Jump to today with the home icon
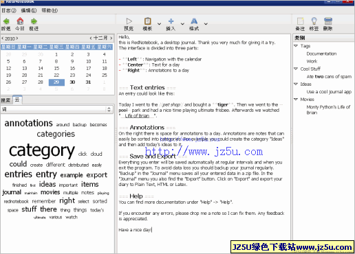This screenshot has width=355, height=254. pos(20,21)
